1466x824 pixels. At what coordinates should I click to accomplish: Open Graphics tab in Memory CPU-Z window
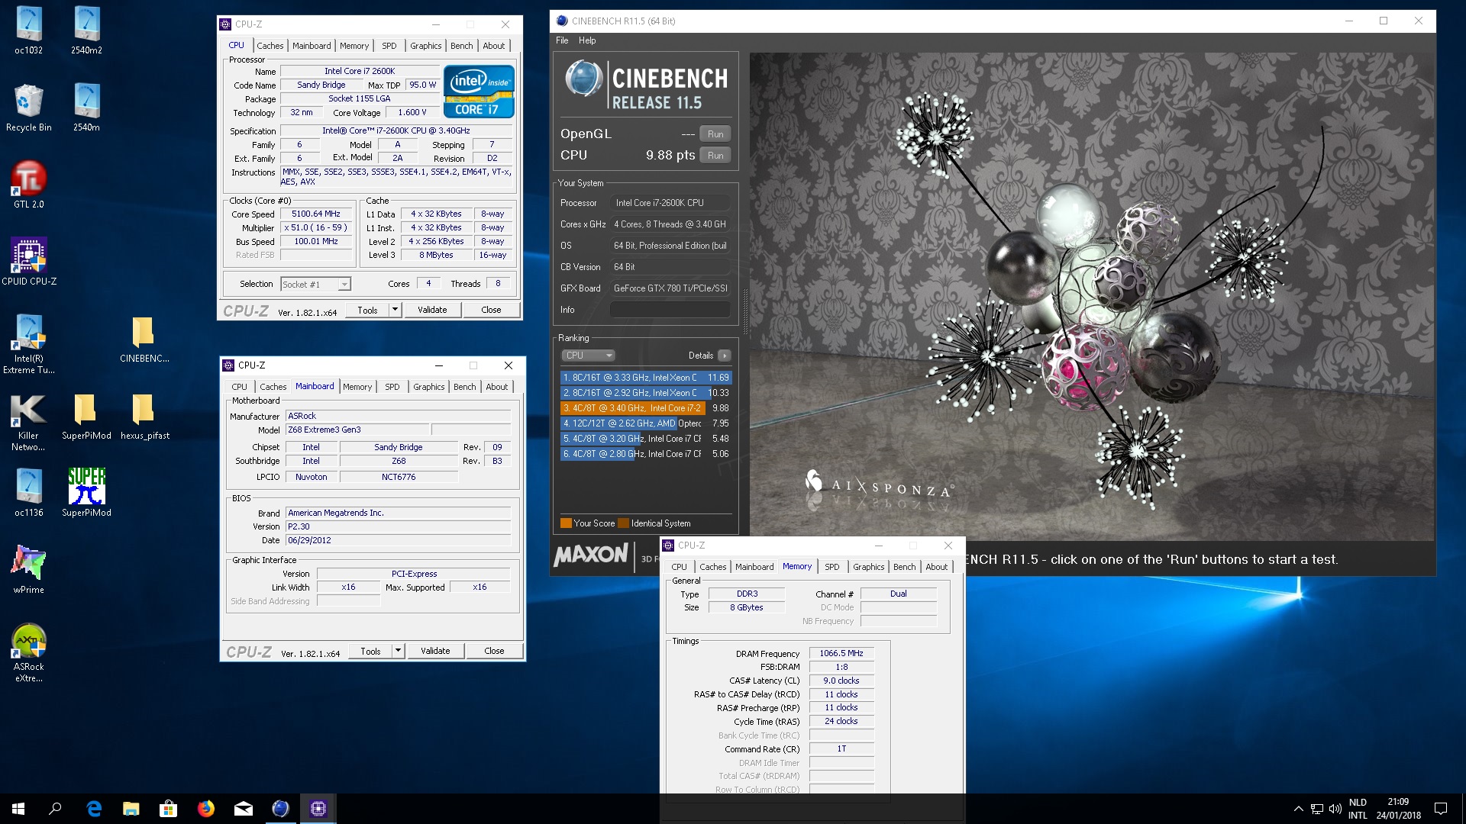pos(868,567)
